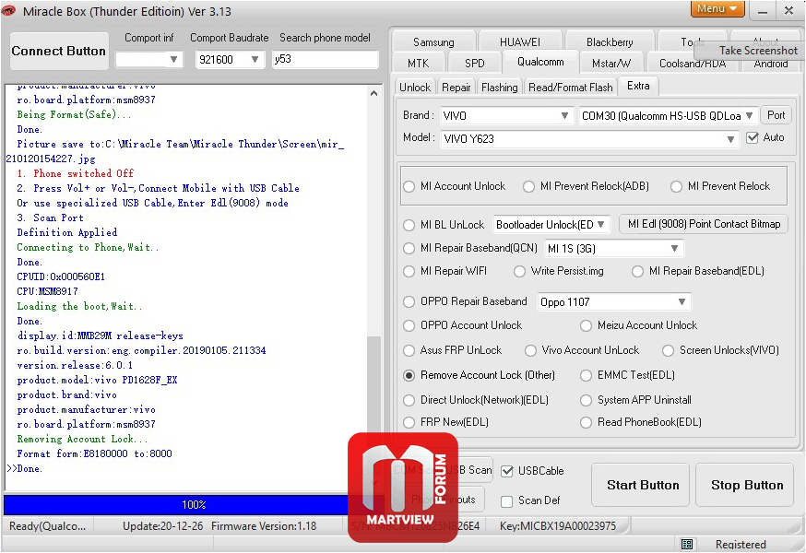The image size is (806, 553).
Task: Click the log line 'CPU:MSM8917'
Action: click(x=48, y=291)
